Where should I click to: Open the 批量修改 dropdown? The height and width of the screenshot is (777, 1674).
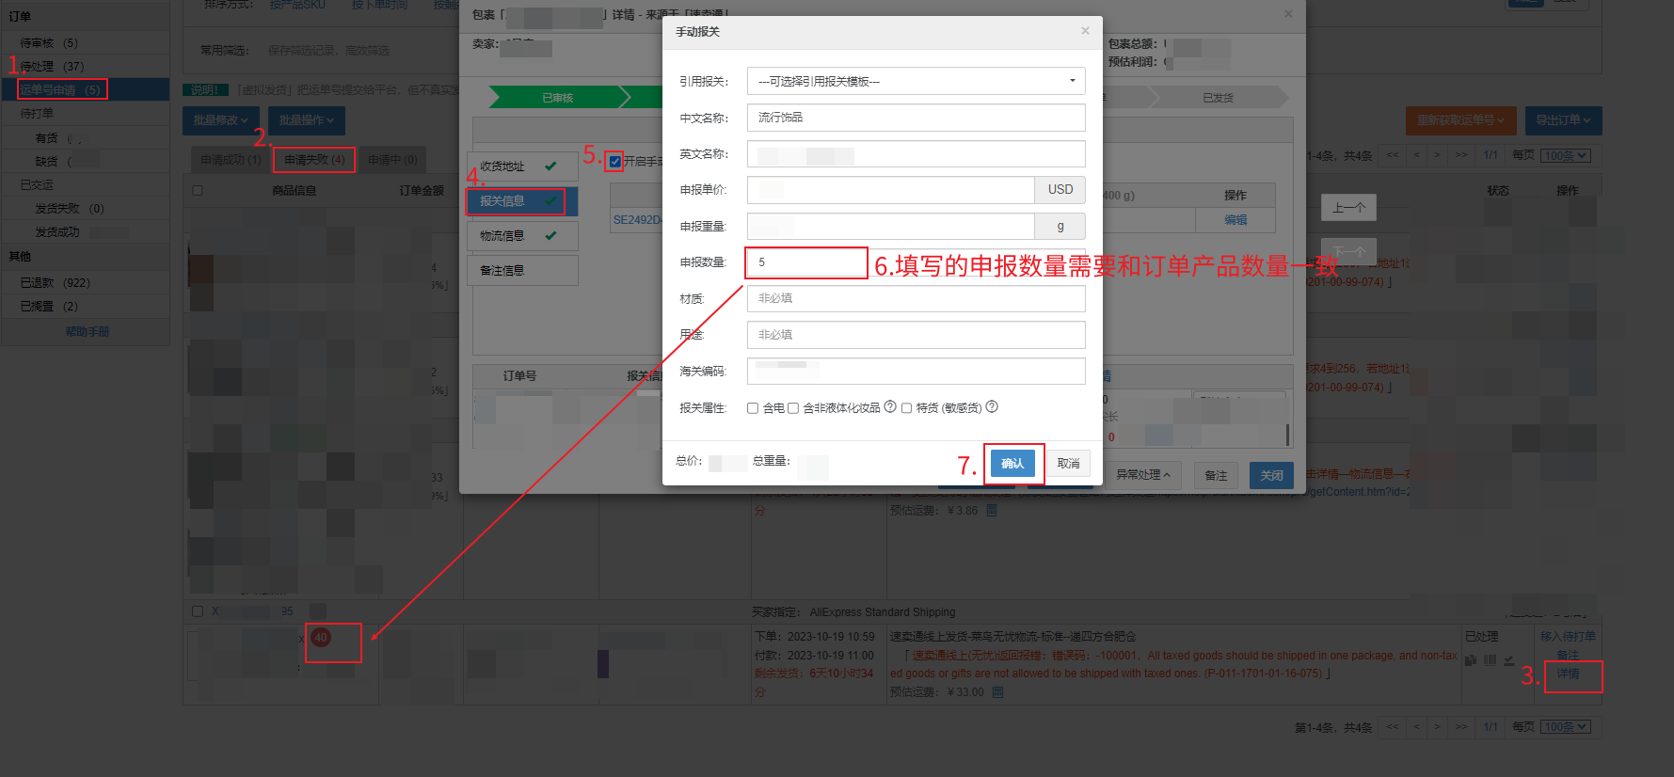click(x=220, y=120)
